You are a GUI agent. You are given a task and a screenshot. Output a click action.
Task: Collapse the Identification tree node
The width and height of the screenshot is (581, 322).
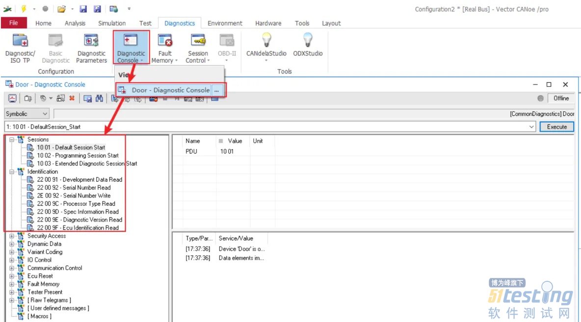[12, 172]
